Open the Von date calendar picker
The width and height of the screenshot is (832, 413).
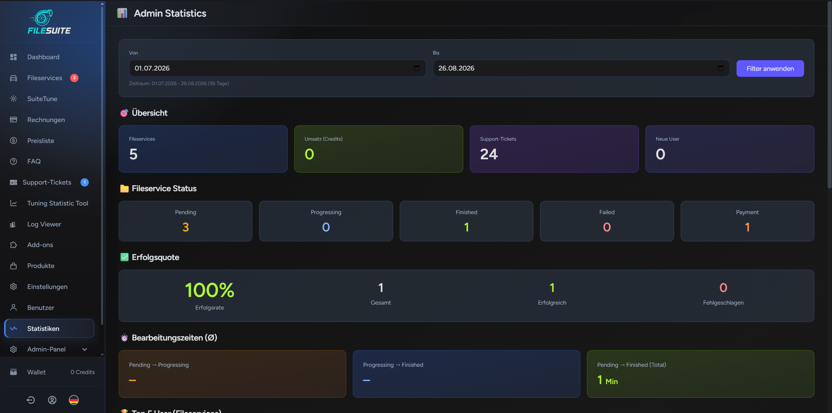point(416,68)
